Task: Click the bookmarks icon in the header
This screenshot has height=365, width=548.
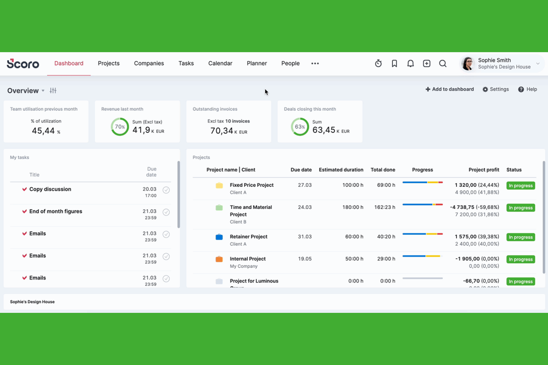Action: pos(394,63)
